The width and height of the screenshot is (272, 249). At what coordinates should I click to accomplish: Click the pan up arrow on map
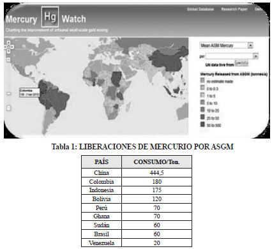(x=9, y=43)
